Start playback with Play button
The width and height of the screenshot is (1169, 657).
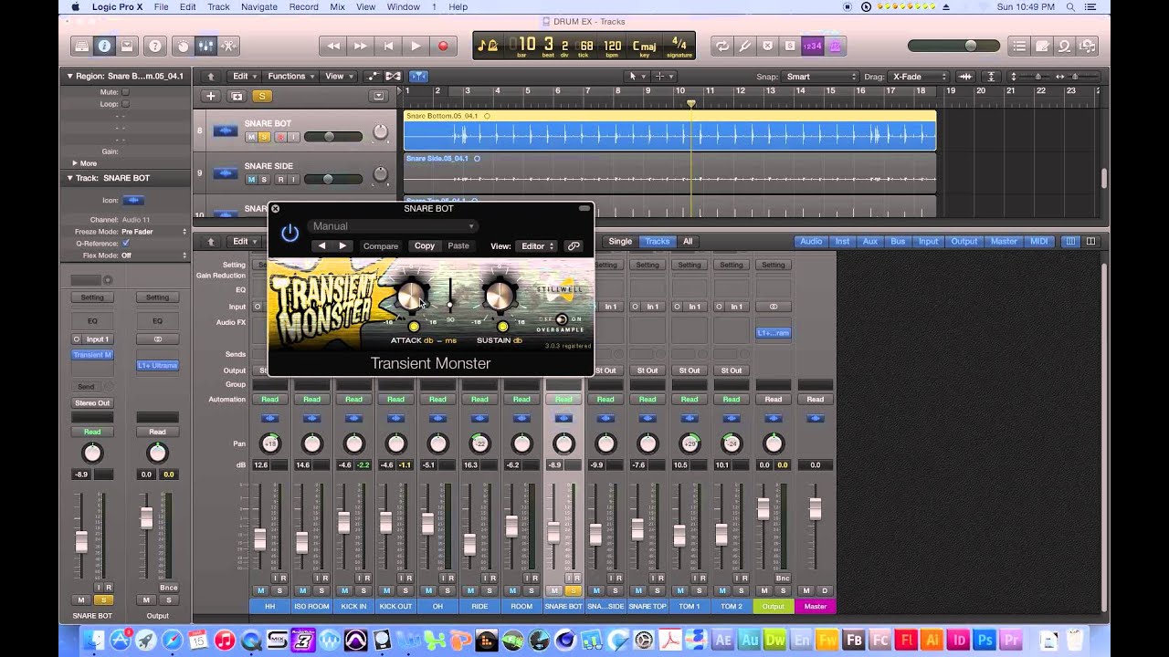[416, 46]
